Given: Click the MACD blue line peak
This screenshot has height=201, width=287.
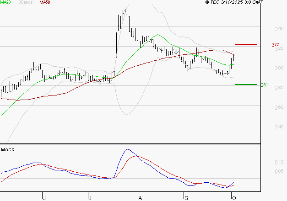Looking at the screenshot, I should point(127,149).
